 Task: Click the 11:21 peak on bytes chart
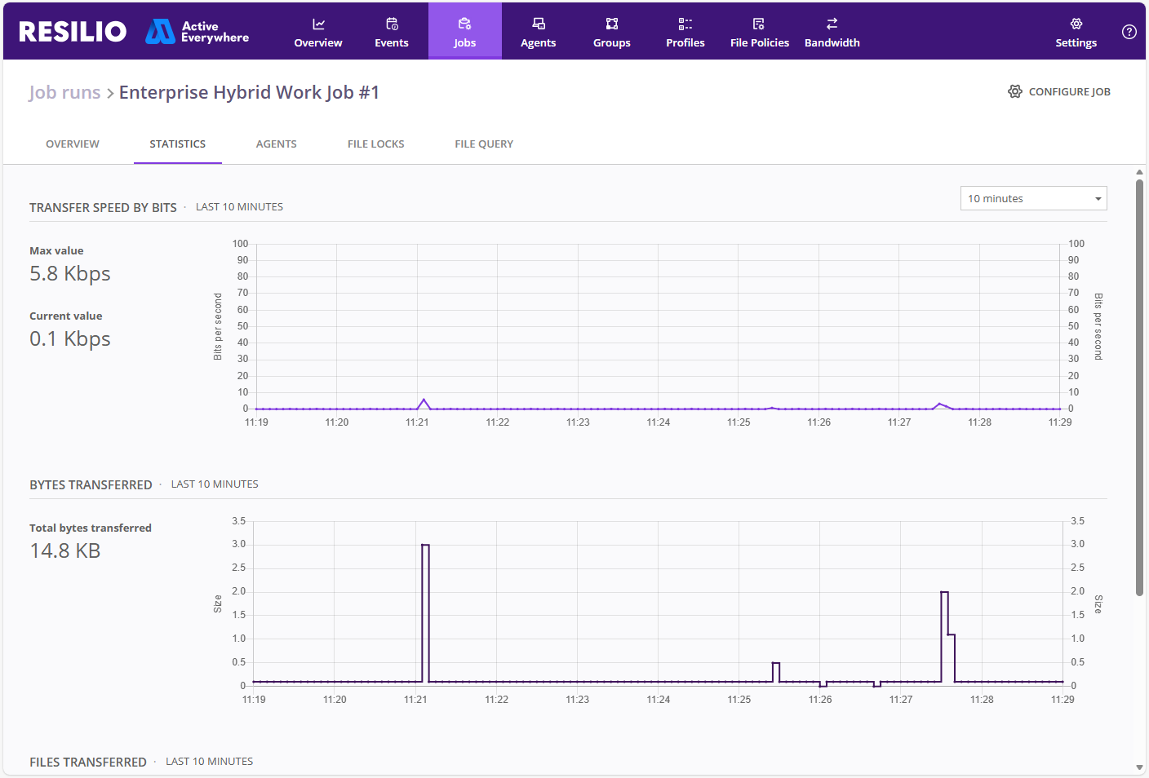pyautogui.click(x=425, y=545)
